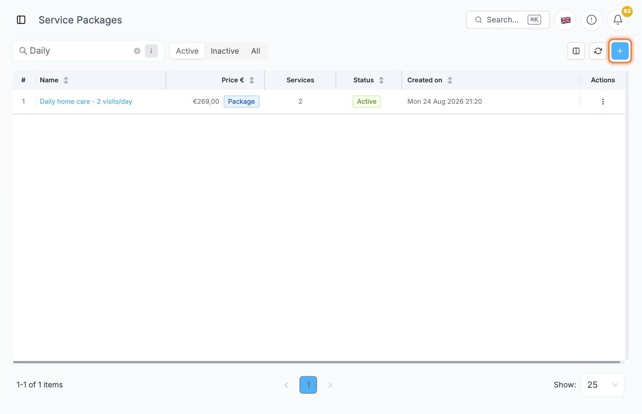Click the horizontal scrollbar under the table
The width and height of the screenshot is (642, 414).
point(317,362)
